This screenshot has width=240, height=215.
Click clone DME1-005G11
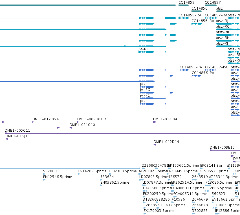click(x=17, y=131)
